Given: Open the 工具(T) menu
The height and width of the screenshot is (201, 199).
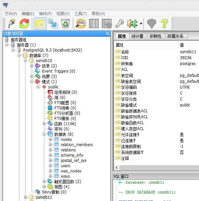Looking at the screenshot, I should [80, 13].
